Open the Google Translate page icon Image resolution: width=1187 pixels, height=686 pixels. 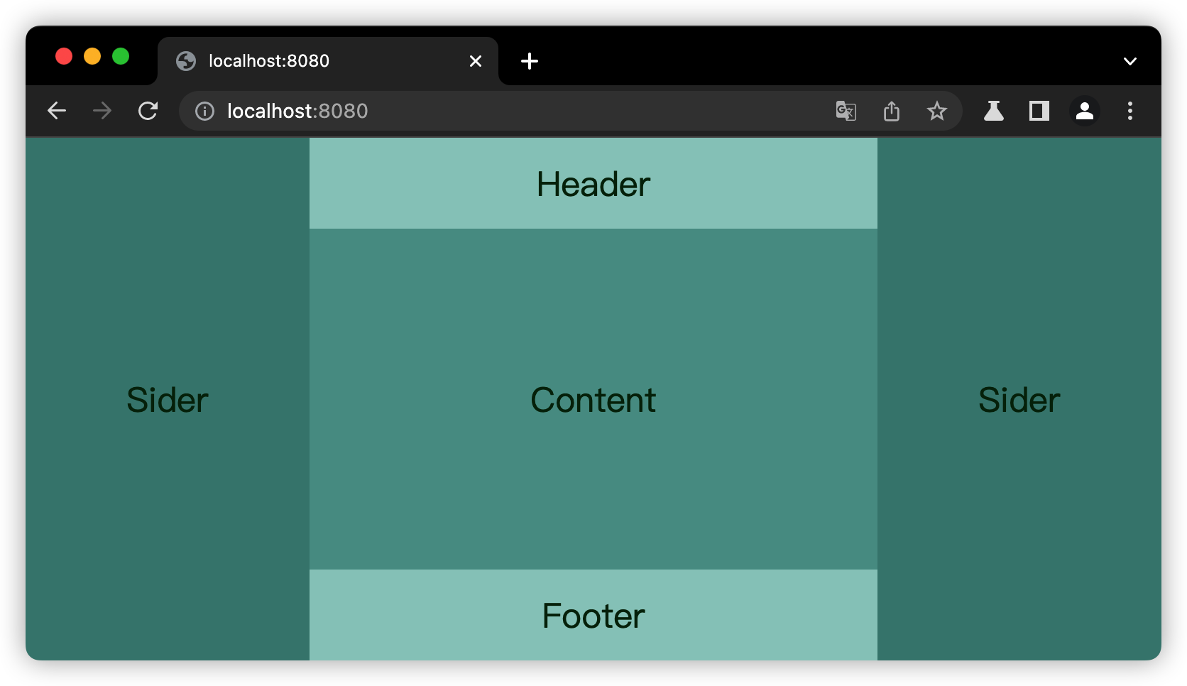(x=846, y=111)
